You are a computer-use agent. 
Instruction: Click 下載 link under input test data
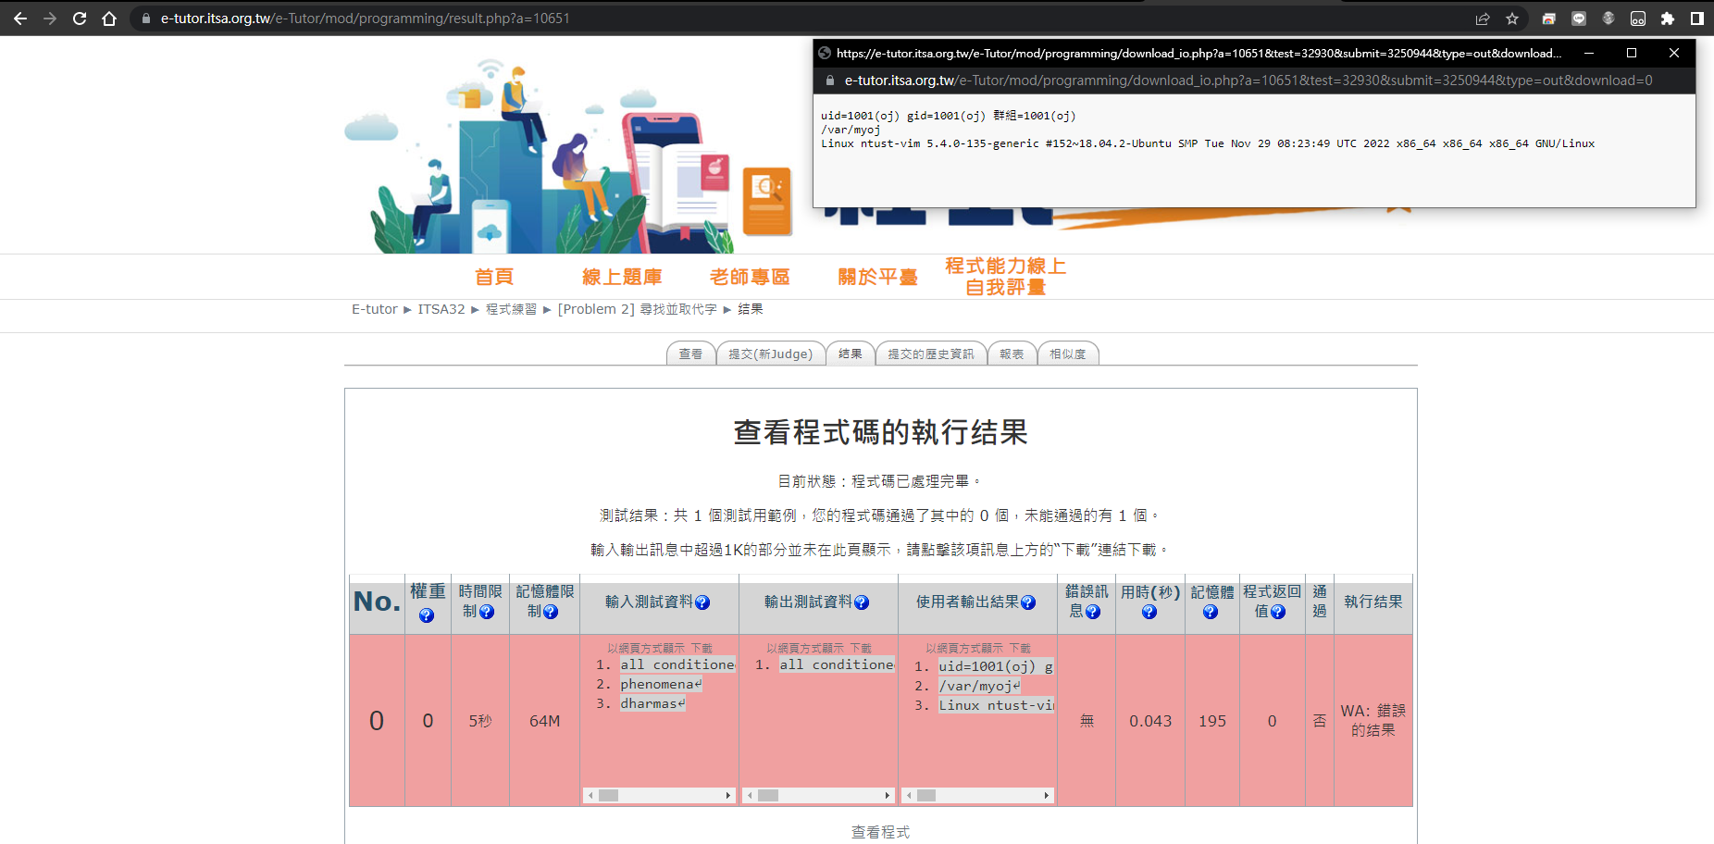(x=702, y=648)
